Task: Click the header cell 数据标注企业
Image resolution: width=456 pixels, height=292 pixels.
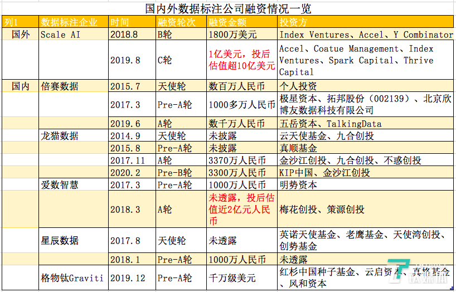Action: click(x=74, y=22)
